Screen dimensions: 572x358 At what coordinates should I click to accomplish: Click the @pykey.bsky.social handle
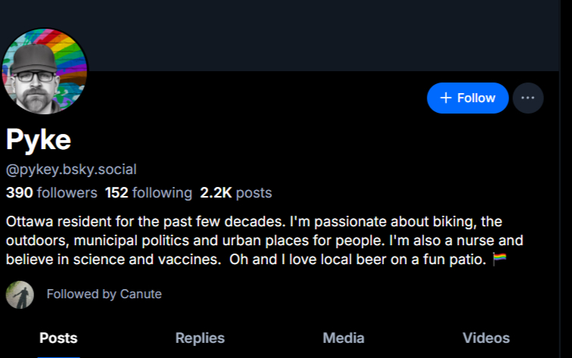(x=71, y=170)
